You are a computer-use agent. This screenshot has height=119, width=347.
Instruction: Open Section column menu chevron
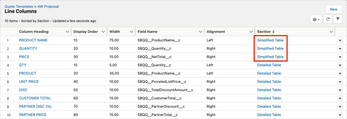(x=331, y=32)
